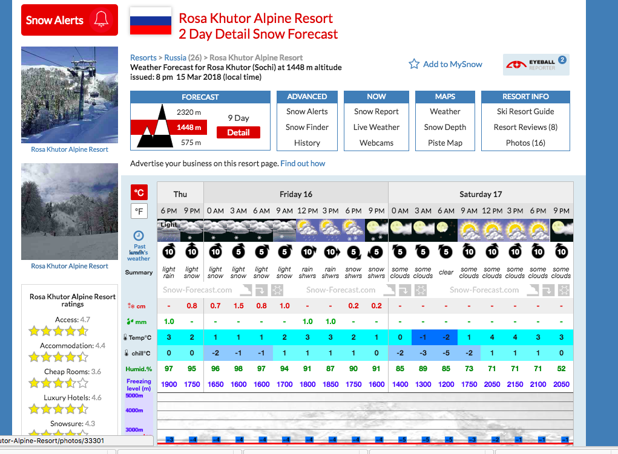This screenshot has width=618, height=454.
Task: Click the Thu 6 PM light rain weather icon
Action: (169, 230)
